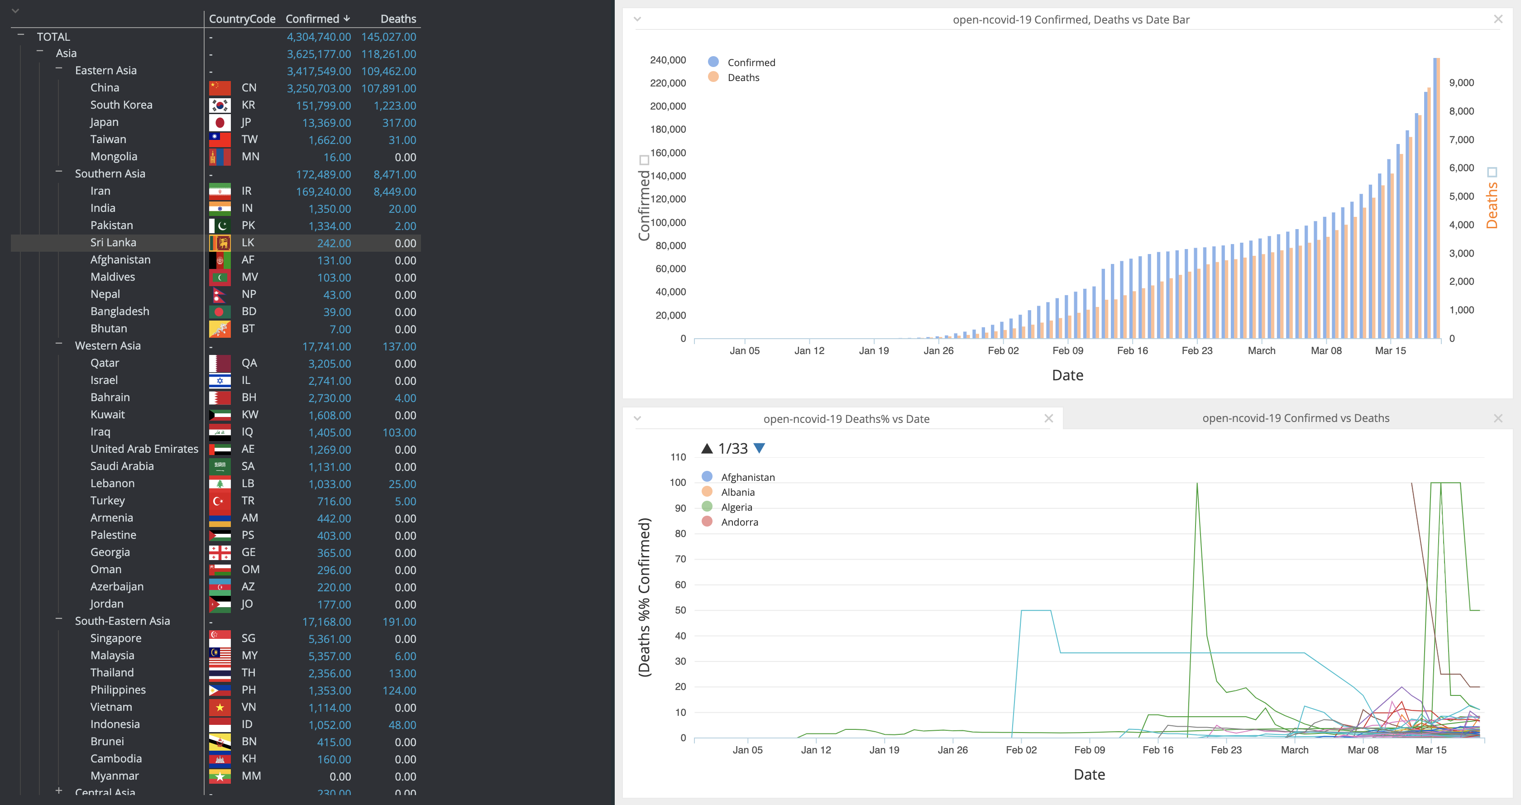Show previous legend page with up triangle
The height and width of the screenshot is (805, 1521).
707,448
